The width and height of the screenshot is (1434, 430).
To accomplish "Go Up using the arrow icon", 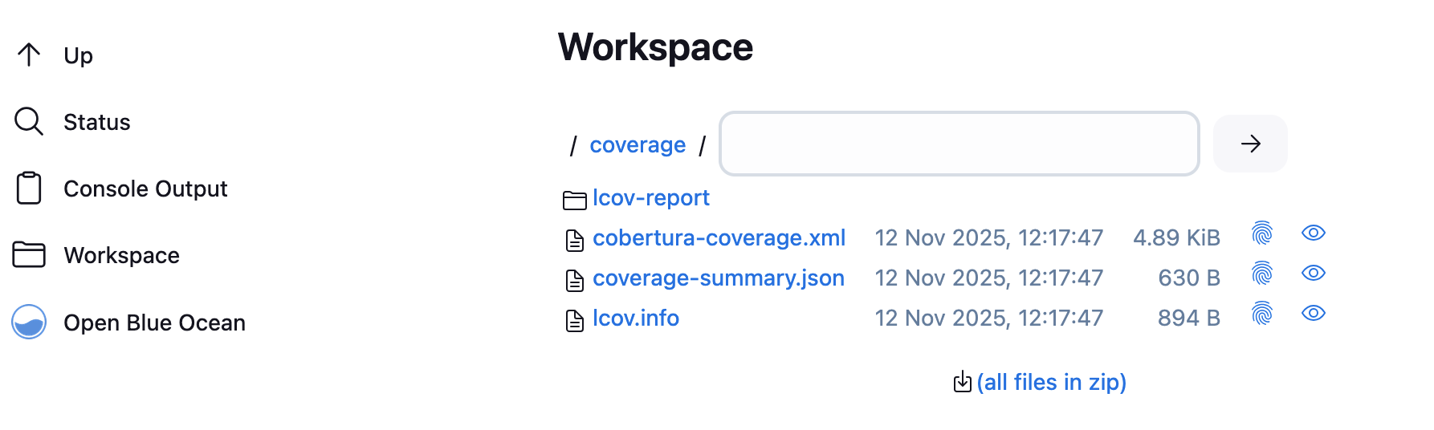I will click(29, 55).
